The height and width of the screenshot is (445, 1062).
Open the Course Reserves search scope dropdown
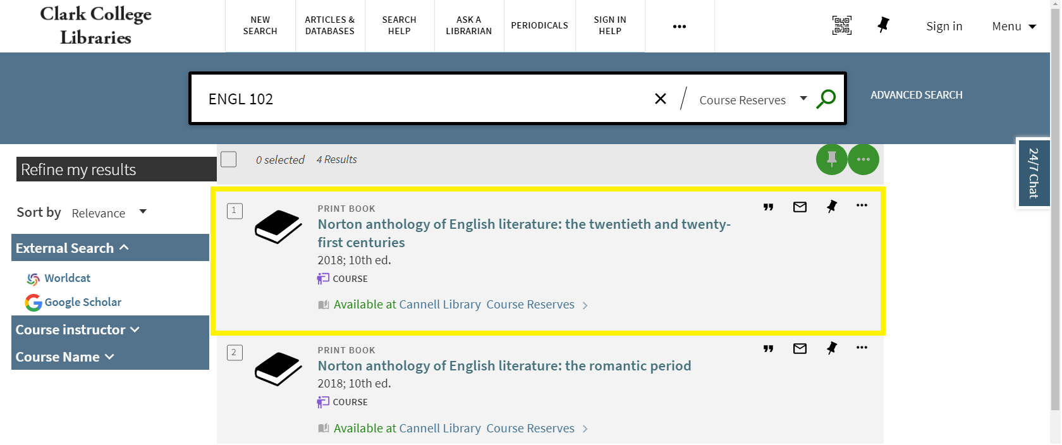753,100
